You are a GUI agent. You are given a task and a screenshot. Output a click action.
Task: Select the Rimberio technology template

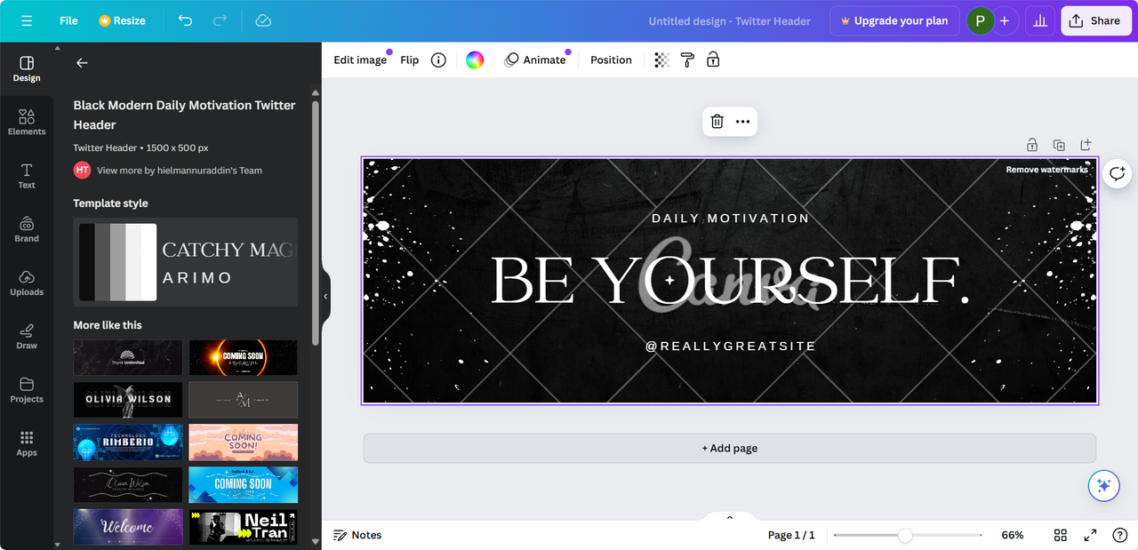point(128,442)
